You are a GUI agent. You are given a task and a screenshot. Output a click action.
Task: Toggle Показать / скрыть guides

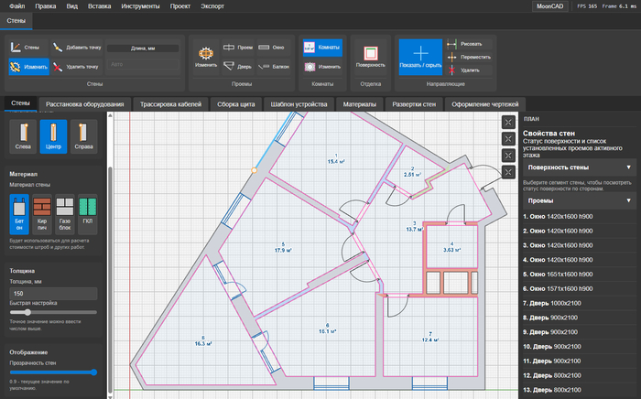click(x=420, y=57)
